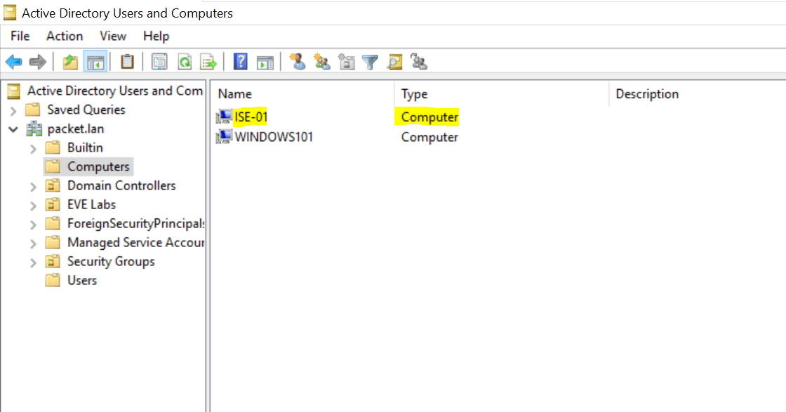The image size is (786, 412).
Task: Select Active Directory Users and Computers root label
Action: click(115, 91)
